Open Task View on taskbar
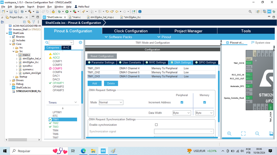The width and height of the screenshot is (277, 155). pyautogui.click(x=73, y=151)
